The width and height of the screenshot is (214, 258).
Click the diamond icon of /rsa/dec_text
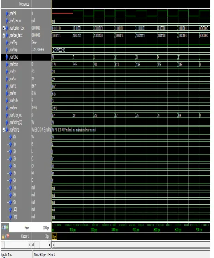pos(7,36)
